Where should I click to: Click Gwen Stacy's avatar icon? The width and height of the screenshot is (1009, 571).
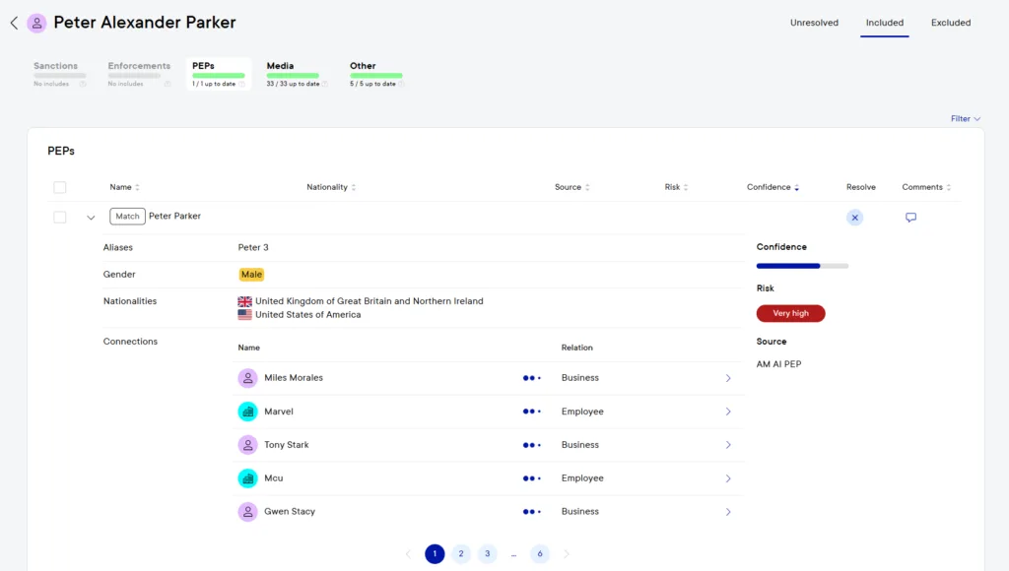click(247, 512)
